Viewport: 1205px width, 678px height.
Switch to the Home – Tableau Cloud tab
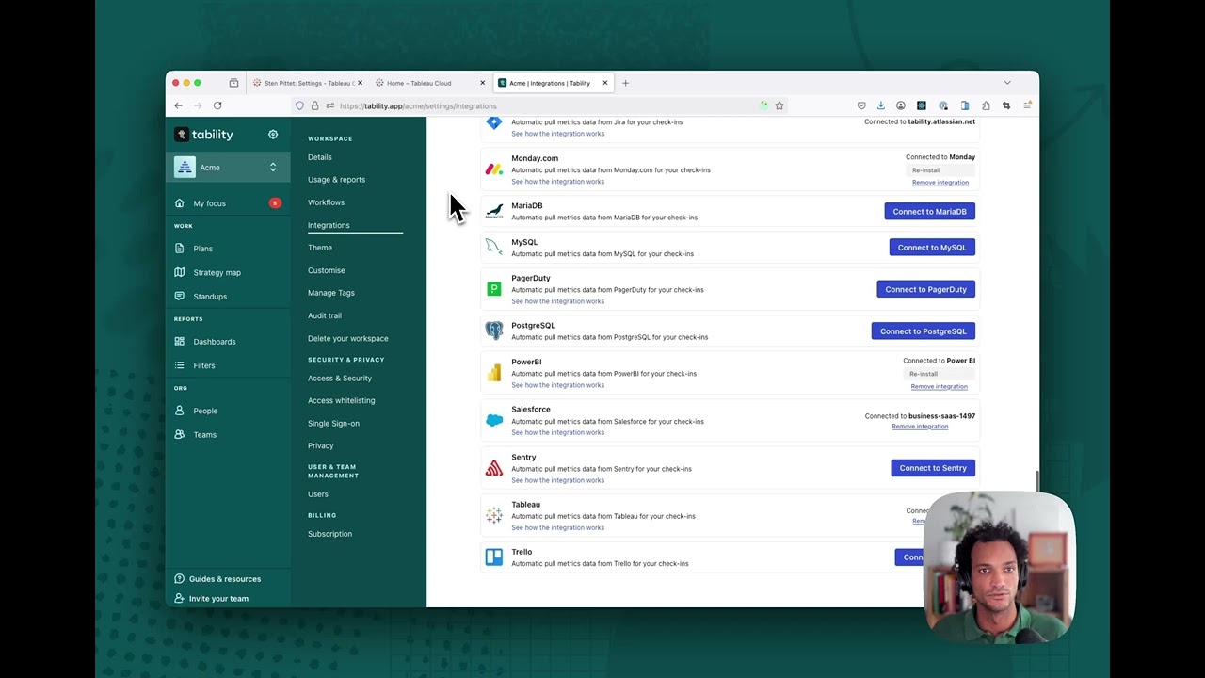click(430, 83)
